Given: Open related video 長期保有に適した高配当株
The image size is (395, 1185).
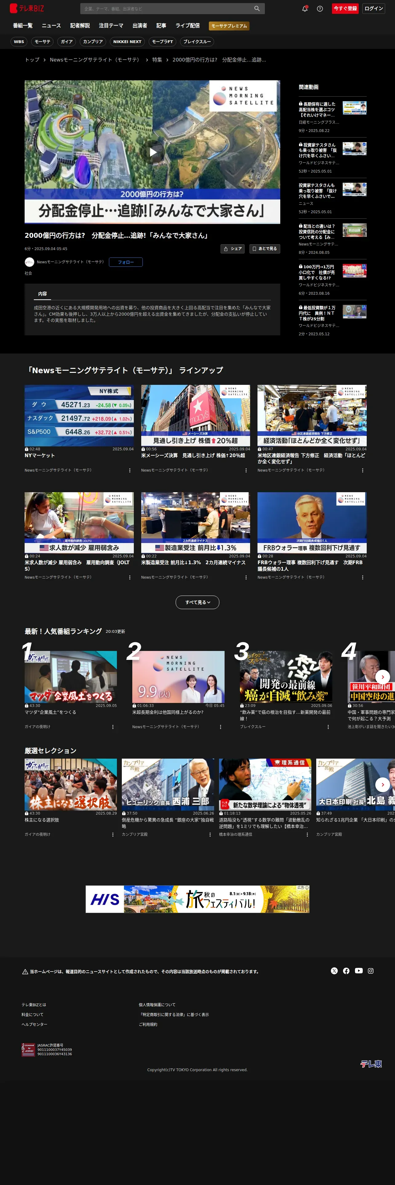Looking at the screenshot, I should click(x=333, y=117).
